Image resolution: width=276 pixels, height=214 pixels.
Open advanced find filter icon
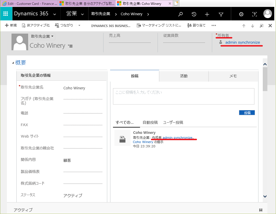coord(221,14)
